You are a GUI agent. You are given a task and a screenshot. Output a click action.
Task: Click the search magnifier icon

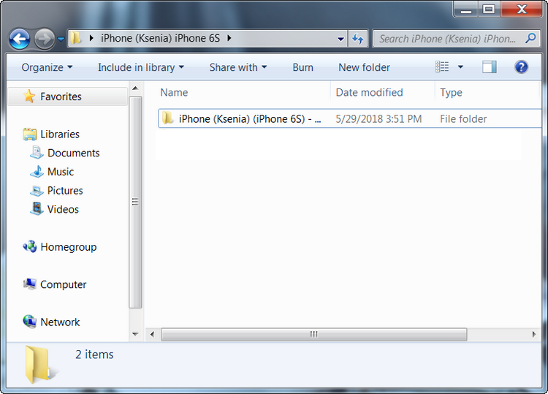coord(530,38)
